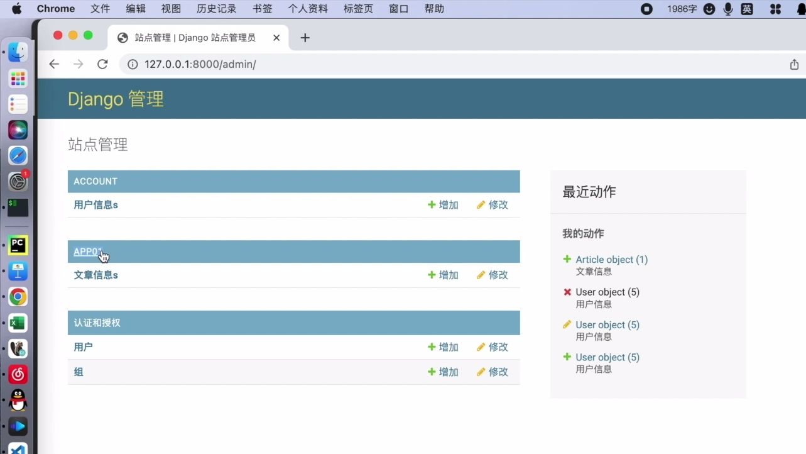This screenshot has width=806, height=454.
Task: Open the 用户信息s model page
Action: tap(95, 204)
